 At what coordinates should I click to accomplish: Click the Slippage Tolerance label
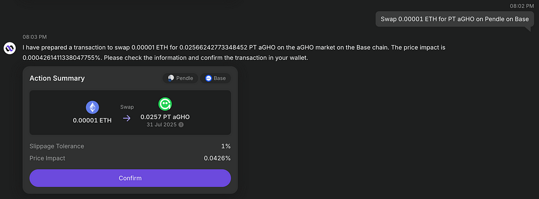57,146
